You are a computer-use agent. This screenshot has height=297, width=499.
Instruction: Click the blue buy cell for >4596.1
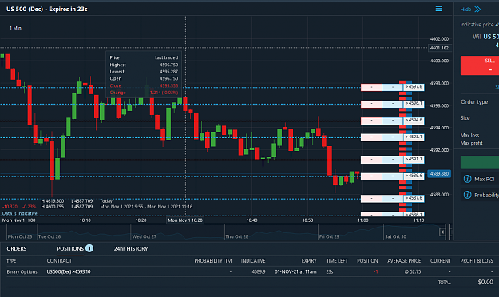point(392,104)
